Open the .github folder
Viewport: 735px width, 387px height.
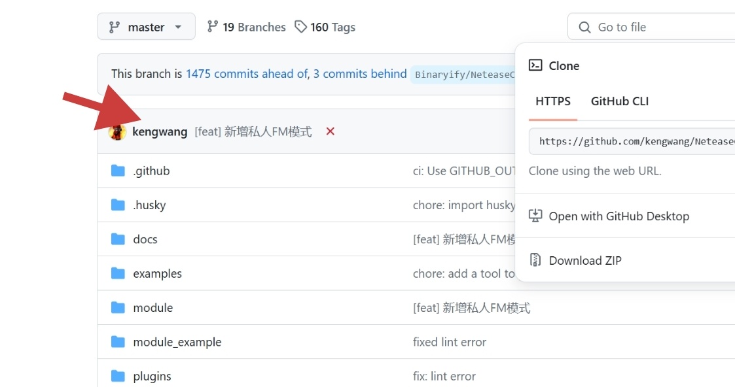pyautogui.click(x=151, y=171)
